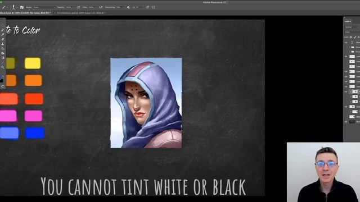Click the saturated blue swatch on canvas
The height and width of the screenshot is (202, 360).
point(35,134)
